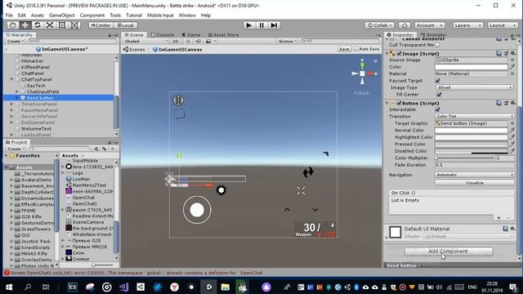Toggle scene lighting icon
Viewport: 523px width, 294px height.
coord(188,42)
